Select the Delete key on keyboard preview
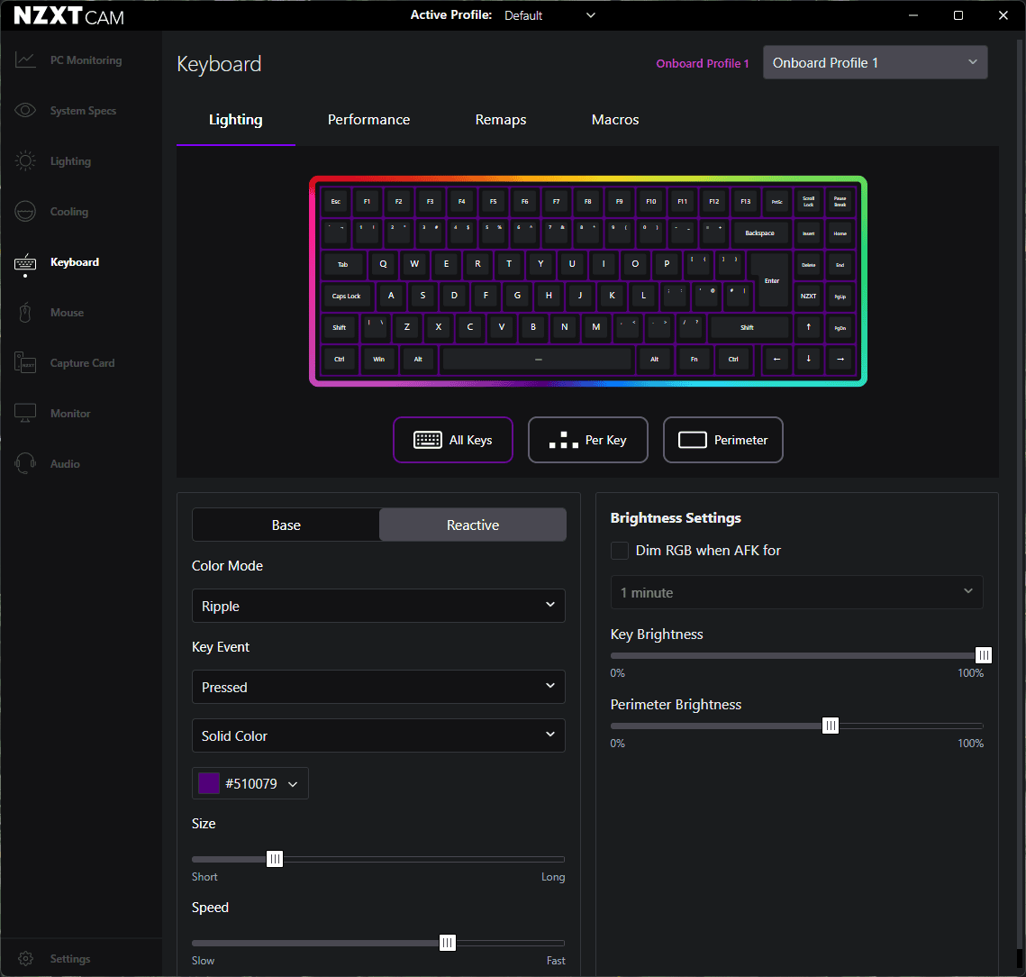Image resolution: width=1026 pixels, height=977 pixels. [808, 265]
